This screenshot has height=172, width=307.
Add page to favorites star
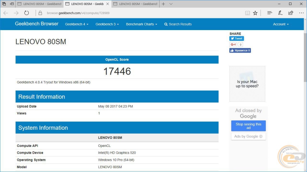click(255, 13)
